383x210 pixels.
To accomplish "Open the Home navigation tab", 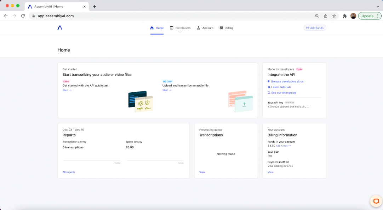I will [157, 28].
